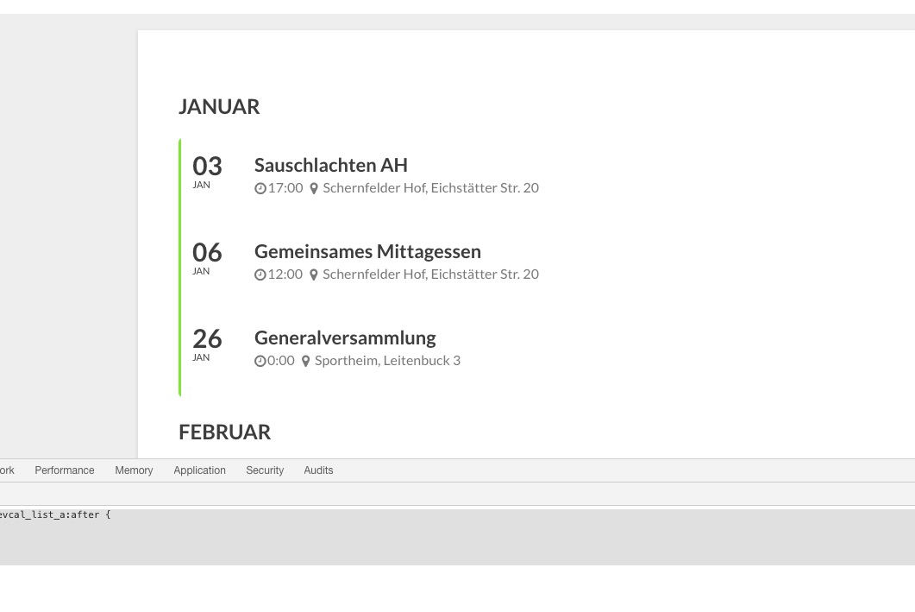Open the Audits tab
This screenshot has width=915, height=612.
click(318, 470)
